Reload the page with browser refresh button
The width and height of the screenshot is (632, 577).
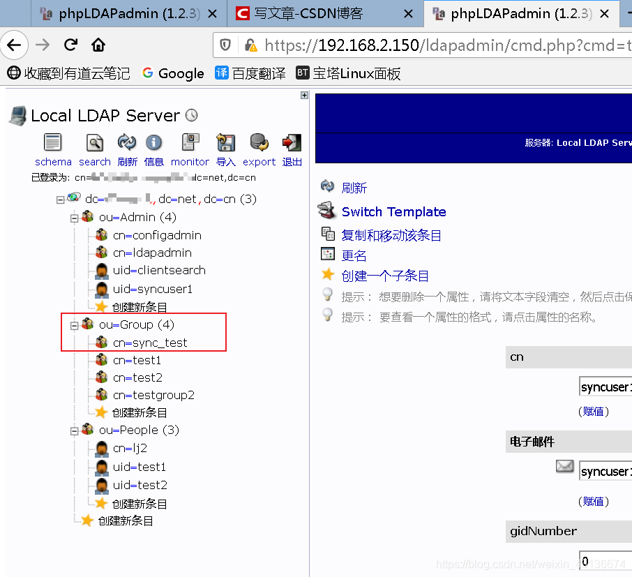[x=71, y=45]
